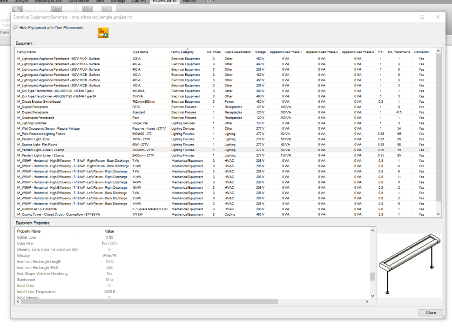
Task: Click the Value column header
Action: [x=109, y=231]
